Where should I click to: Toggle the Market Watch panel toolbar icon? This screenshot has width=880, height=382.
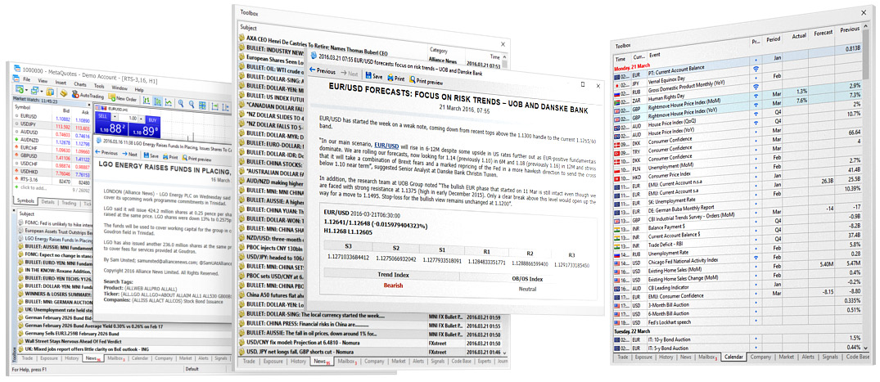50,92
